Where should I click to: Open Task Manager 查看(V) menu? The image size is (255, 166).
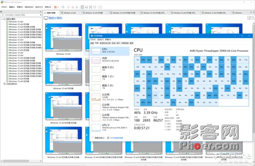[108, 40]
